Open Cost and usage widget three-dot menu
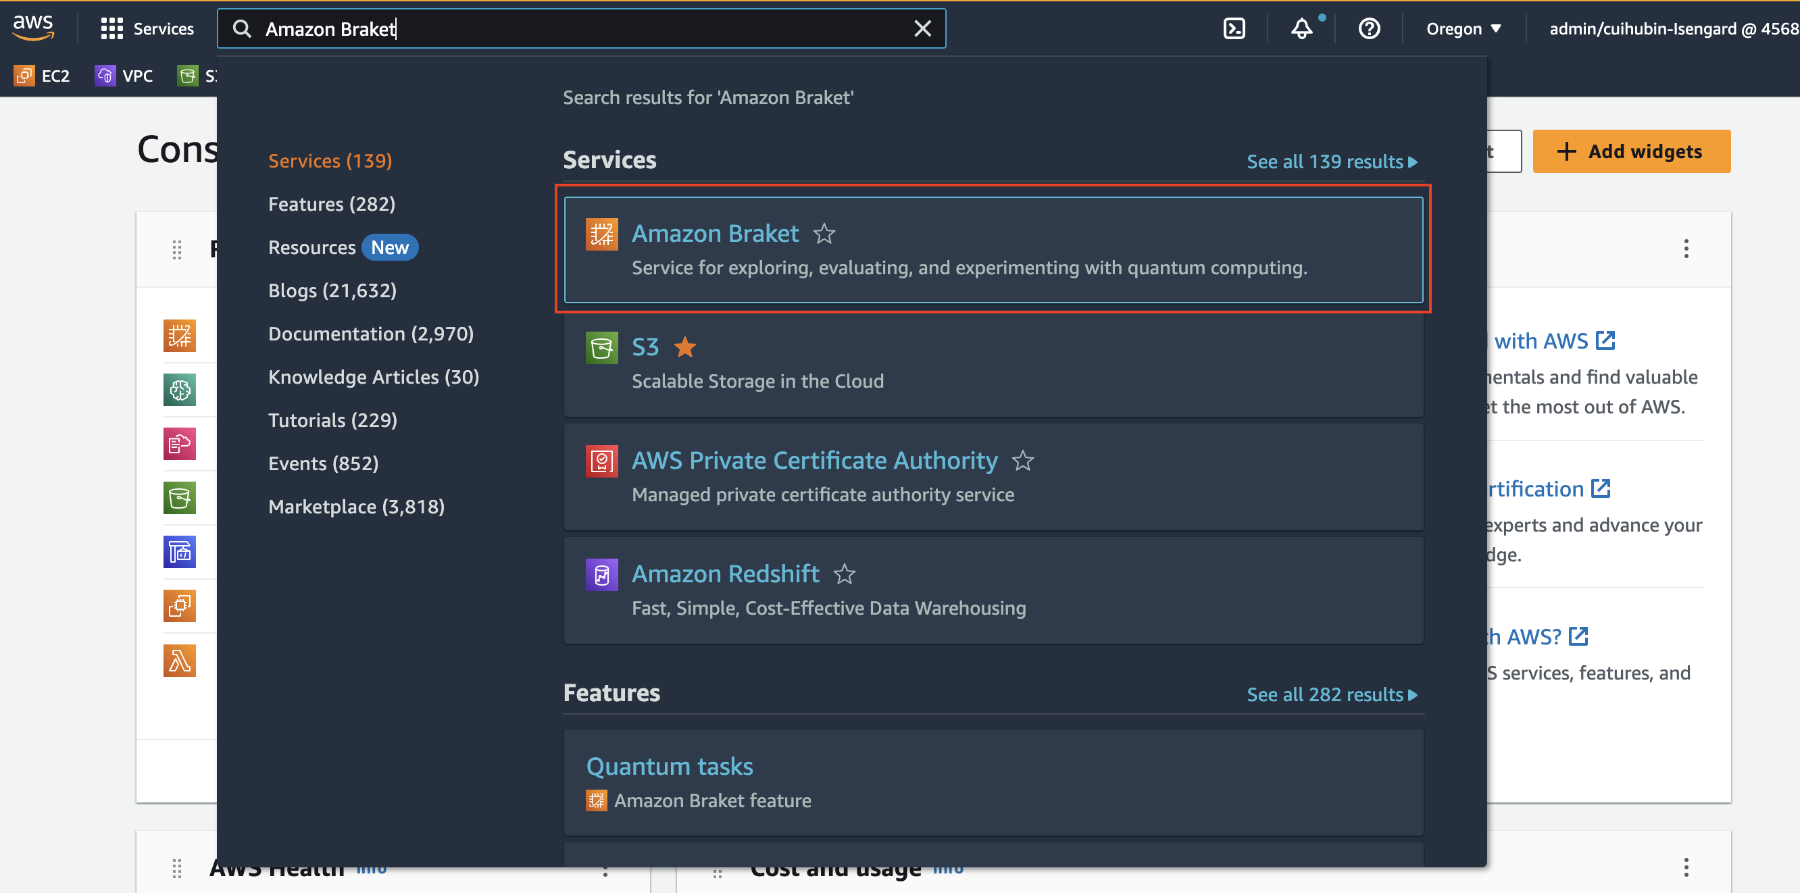 (x=1685, y=867)
